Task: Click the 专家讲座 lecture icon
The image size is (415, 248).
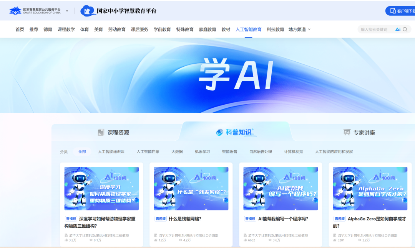Action: (x=347, y=132)
